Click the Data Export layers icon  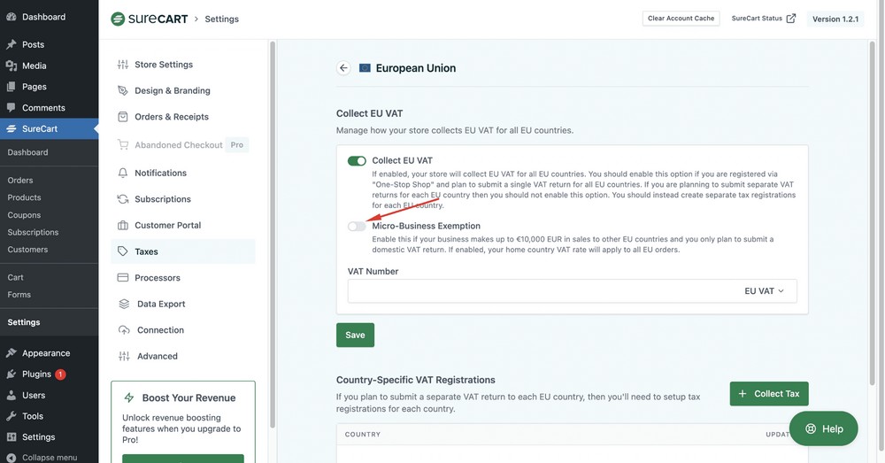[124, 304]
